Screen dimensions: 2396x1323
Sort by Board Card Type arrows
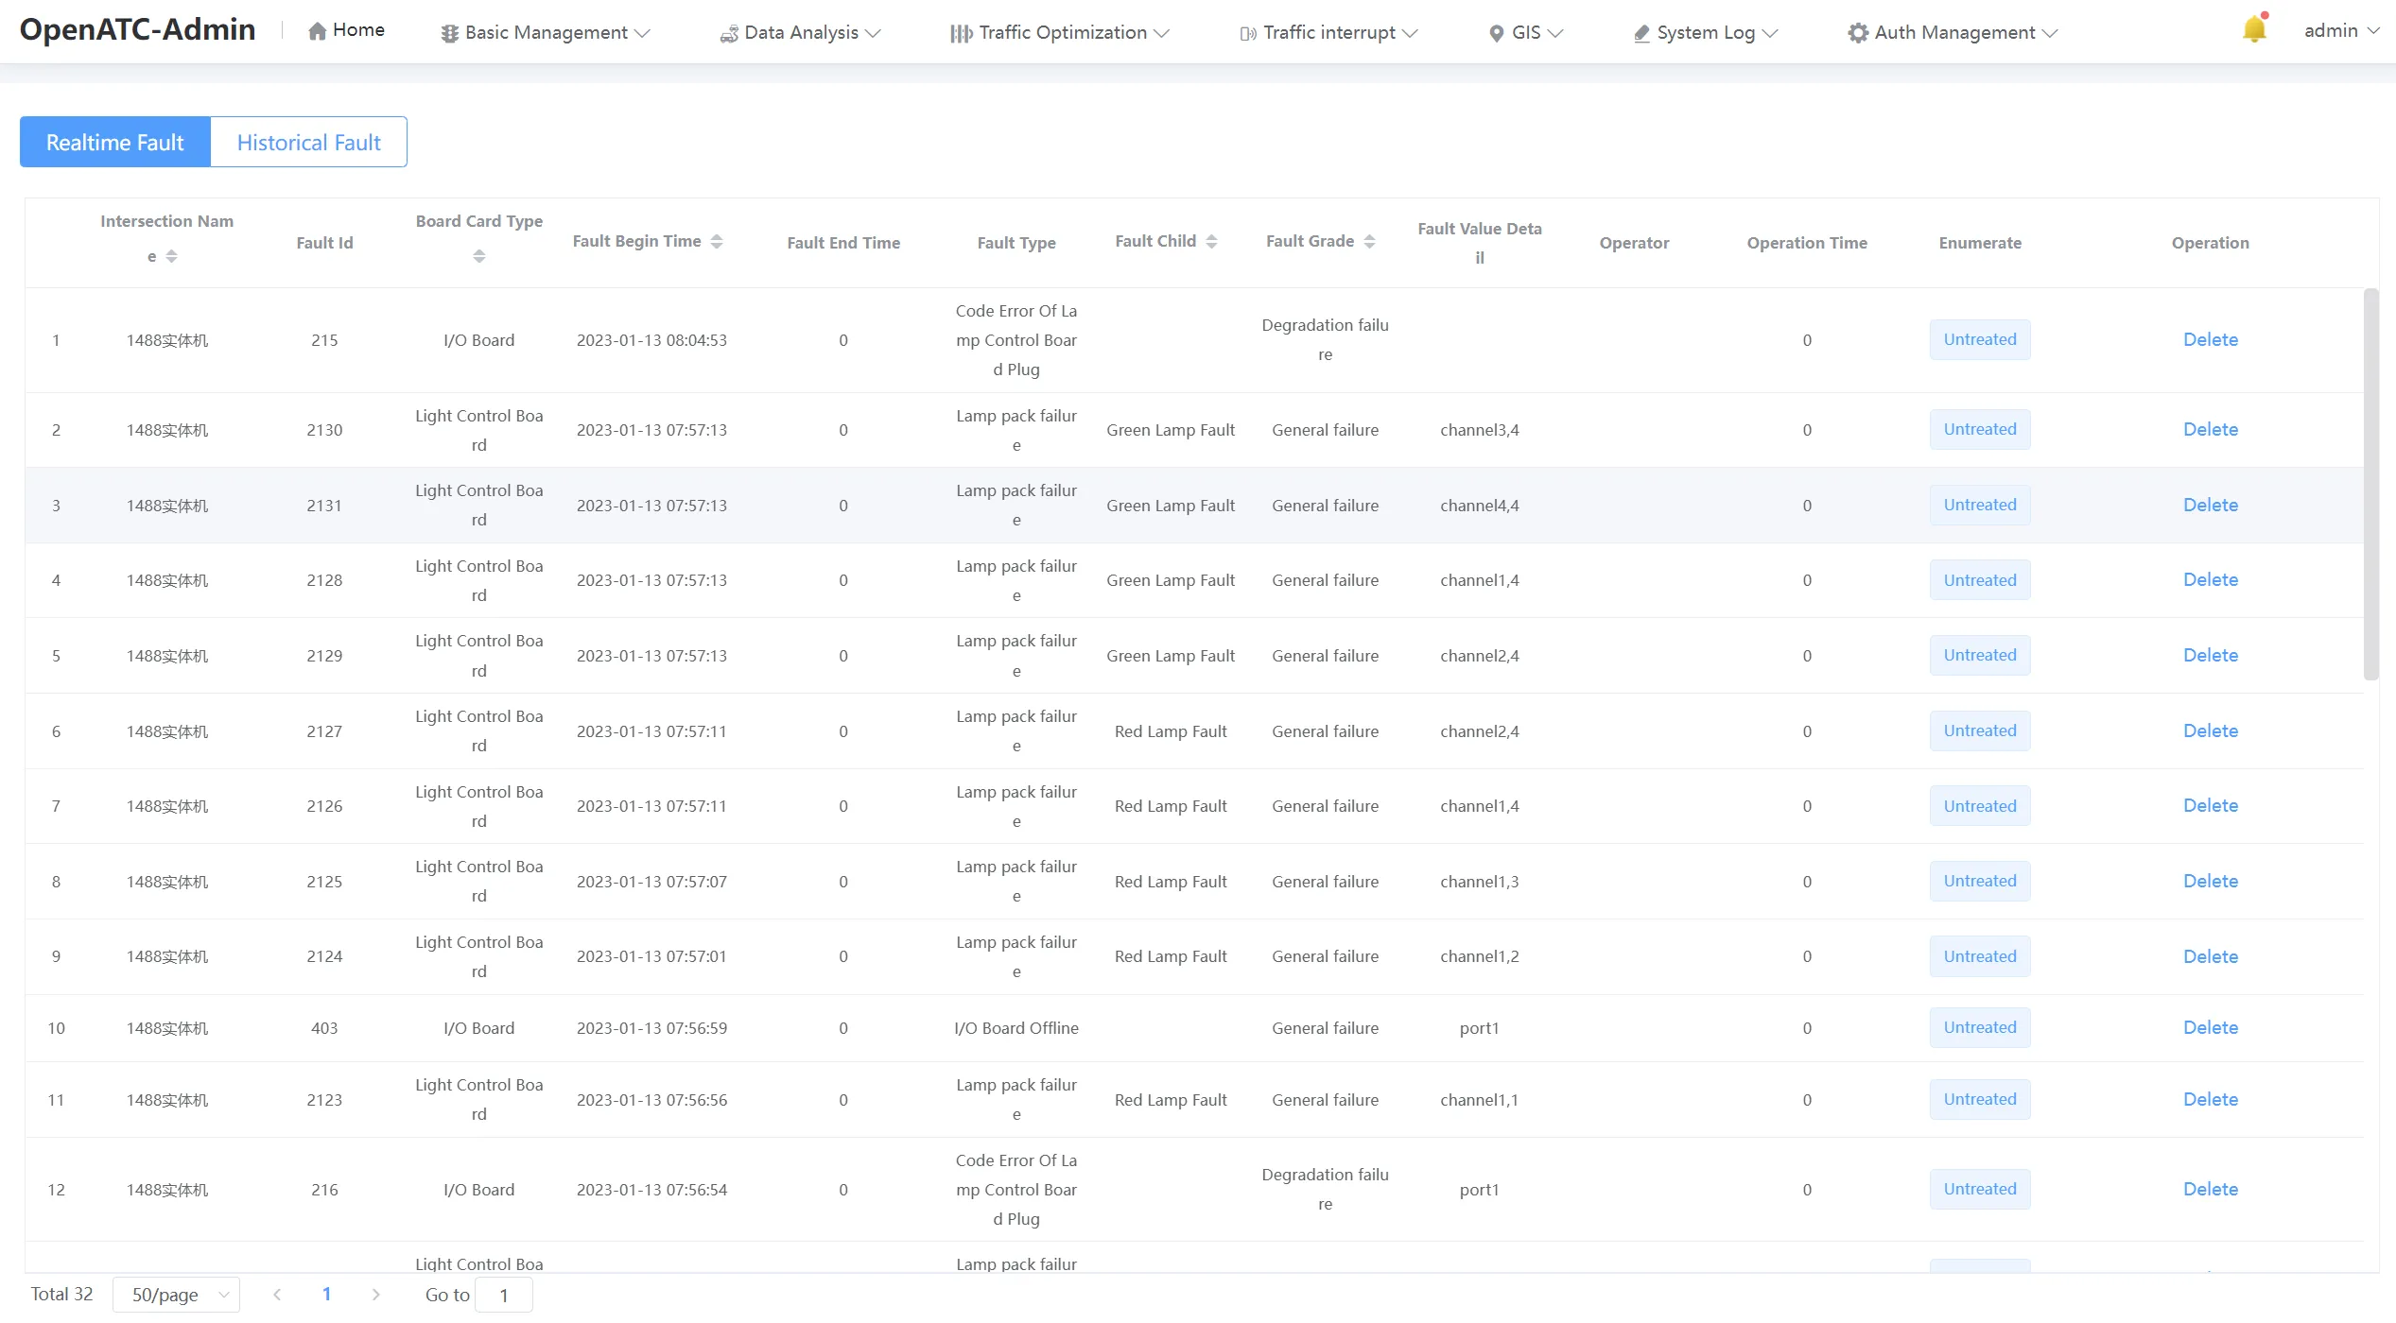[479, 256]
